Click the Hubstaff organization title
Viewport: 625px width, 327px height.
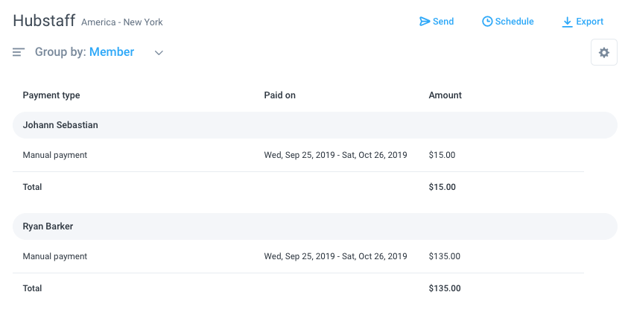point(44,21)
